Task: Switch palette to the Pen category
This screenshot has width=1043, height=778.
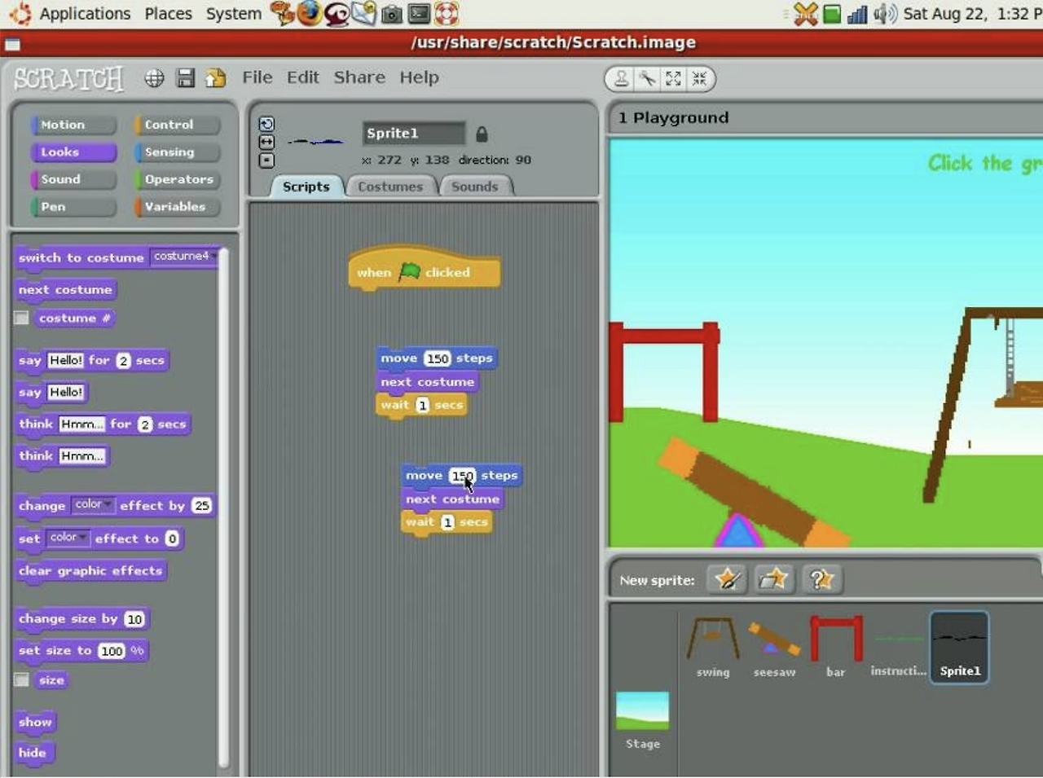Action: click(73, 207)
